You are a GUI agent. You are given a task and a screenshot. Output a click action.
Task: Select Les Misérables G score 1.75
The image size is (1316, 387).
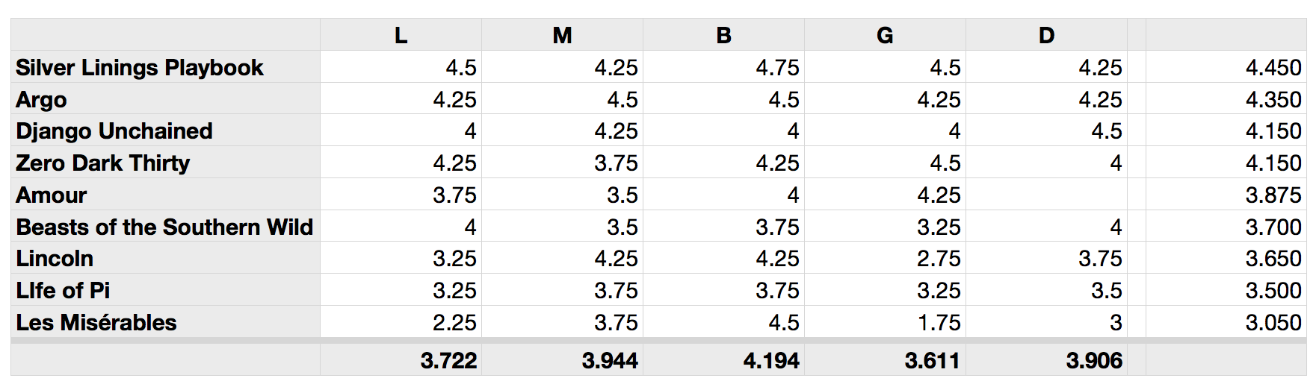tap(939, 322)
